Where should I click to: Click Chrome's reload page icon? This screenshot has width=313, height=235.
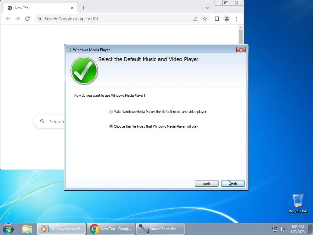pyautogui.click(x=28, y=19)
